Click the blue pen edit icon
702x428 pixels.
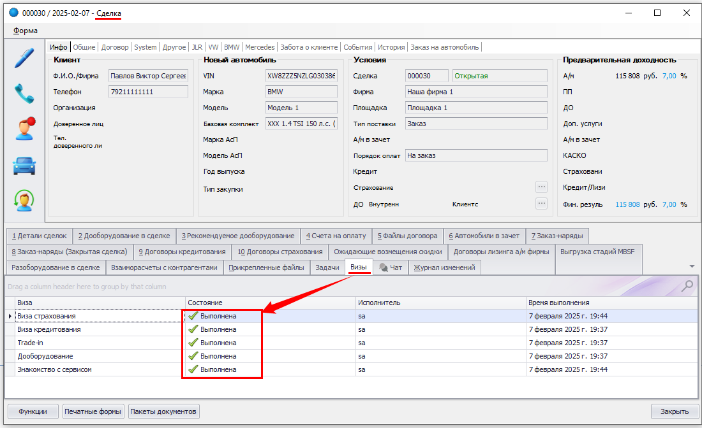coord(24,58)
